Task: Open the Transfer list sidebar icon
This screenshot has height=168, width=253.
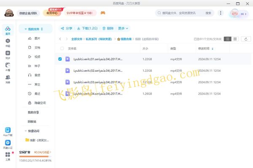Action: 8,43
